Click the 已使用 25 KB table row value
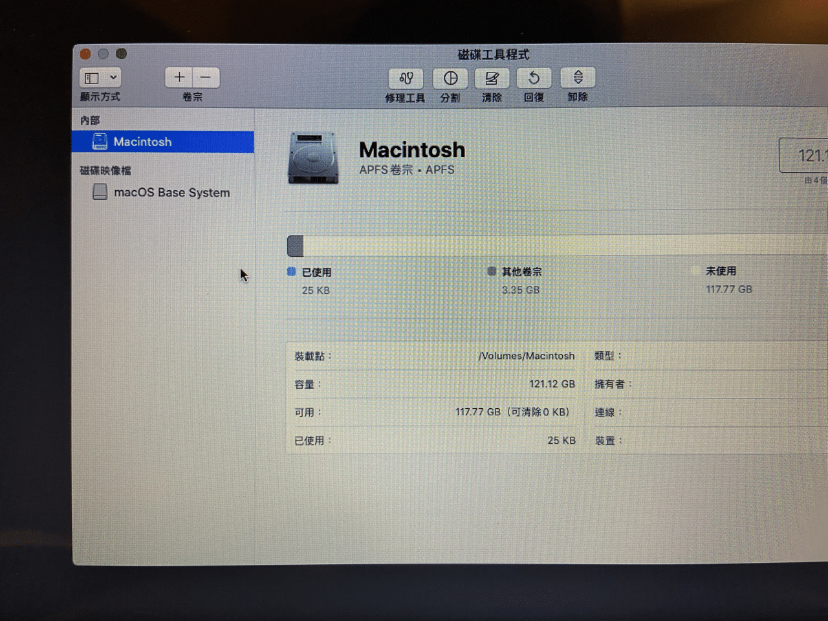828x621 pixels. pos(561,440)
